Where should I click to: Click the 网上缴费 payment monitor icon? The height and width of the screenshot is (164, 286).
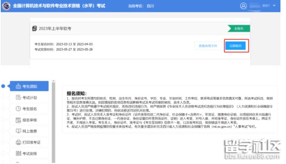(18, 131)
